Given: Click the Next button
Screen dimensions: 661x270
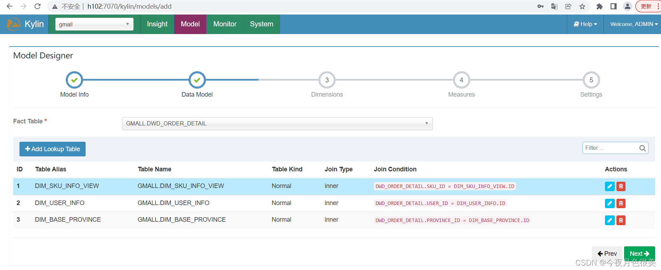Looking at the screenshot, I should pyautogui.click(x=639, y=254).
